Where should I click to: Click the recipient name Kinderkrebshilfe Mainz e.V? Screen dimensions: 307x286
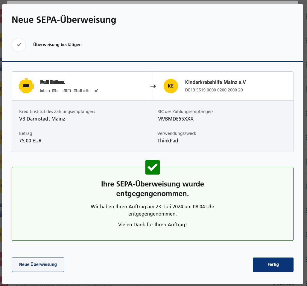[215, 82]
